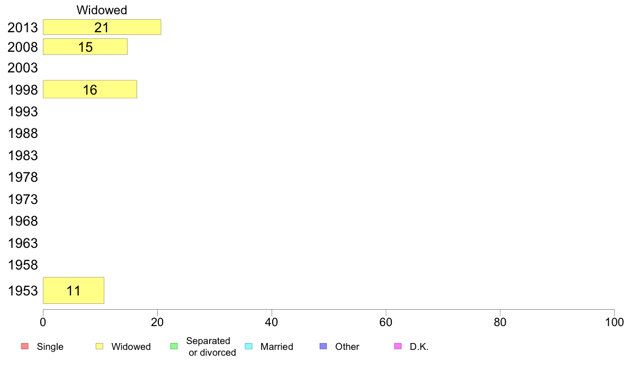Select the 1998 bar showing 16
This screenshot has width=629, height=389.
pyautogui.click(x=90, y=89)
